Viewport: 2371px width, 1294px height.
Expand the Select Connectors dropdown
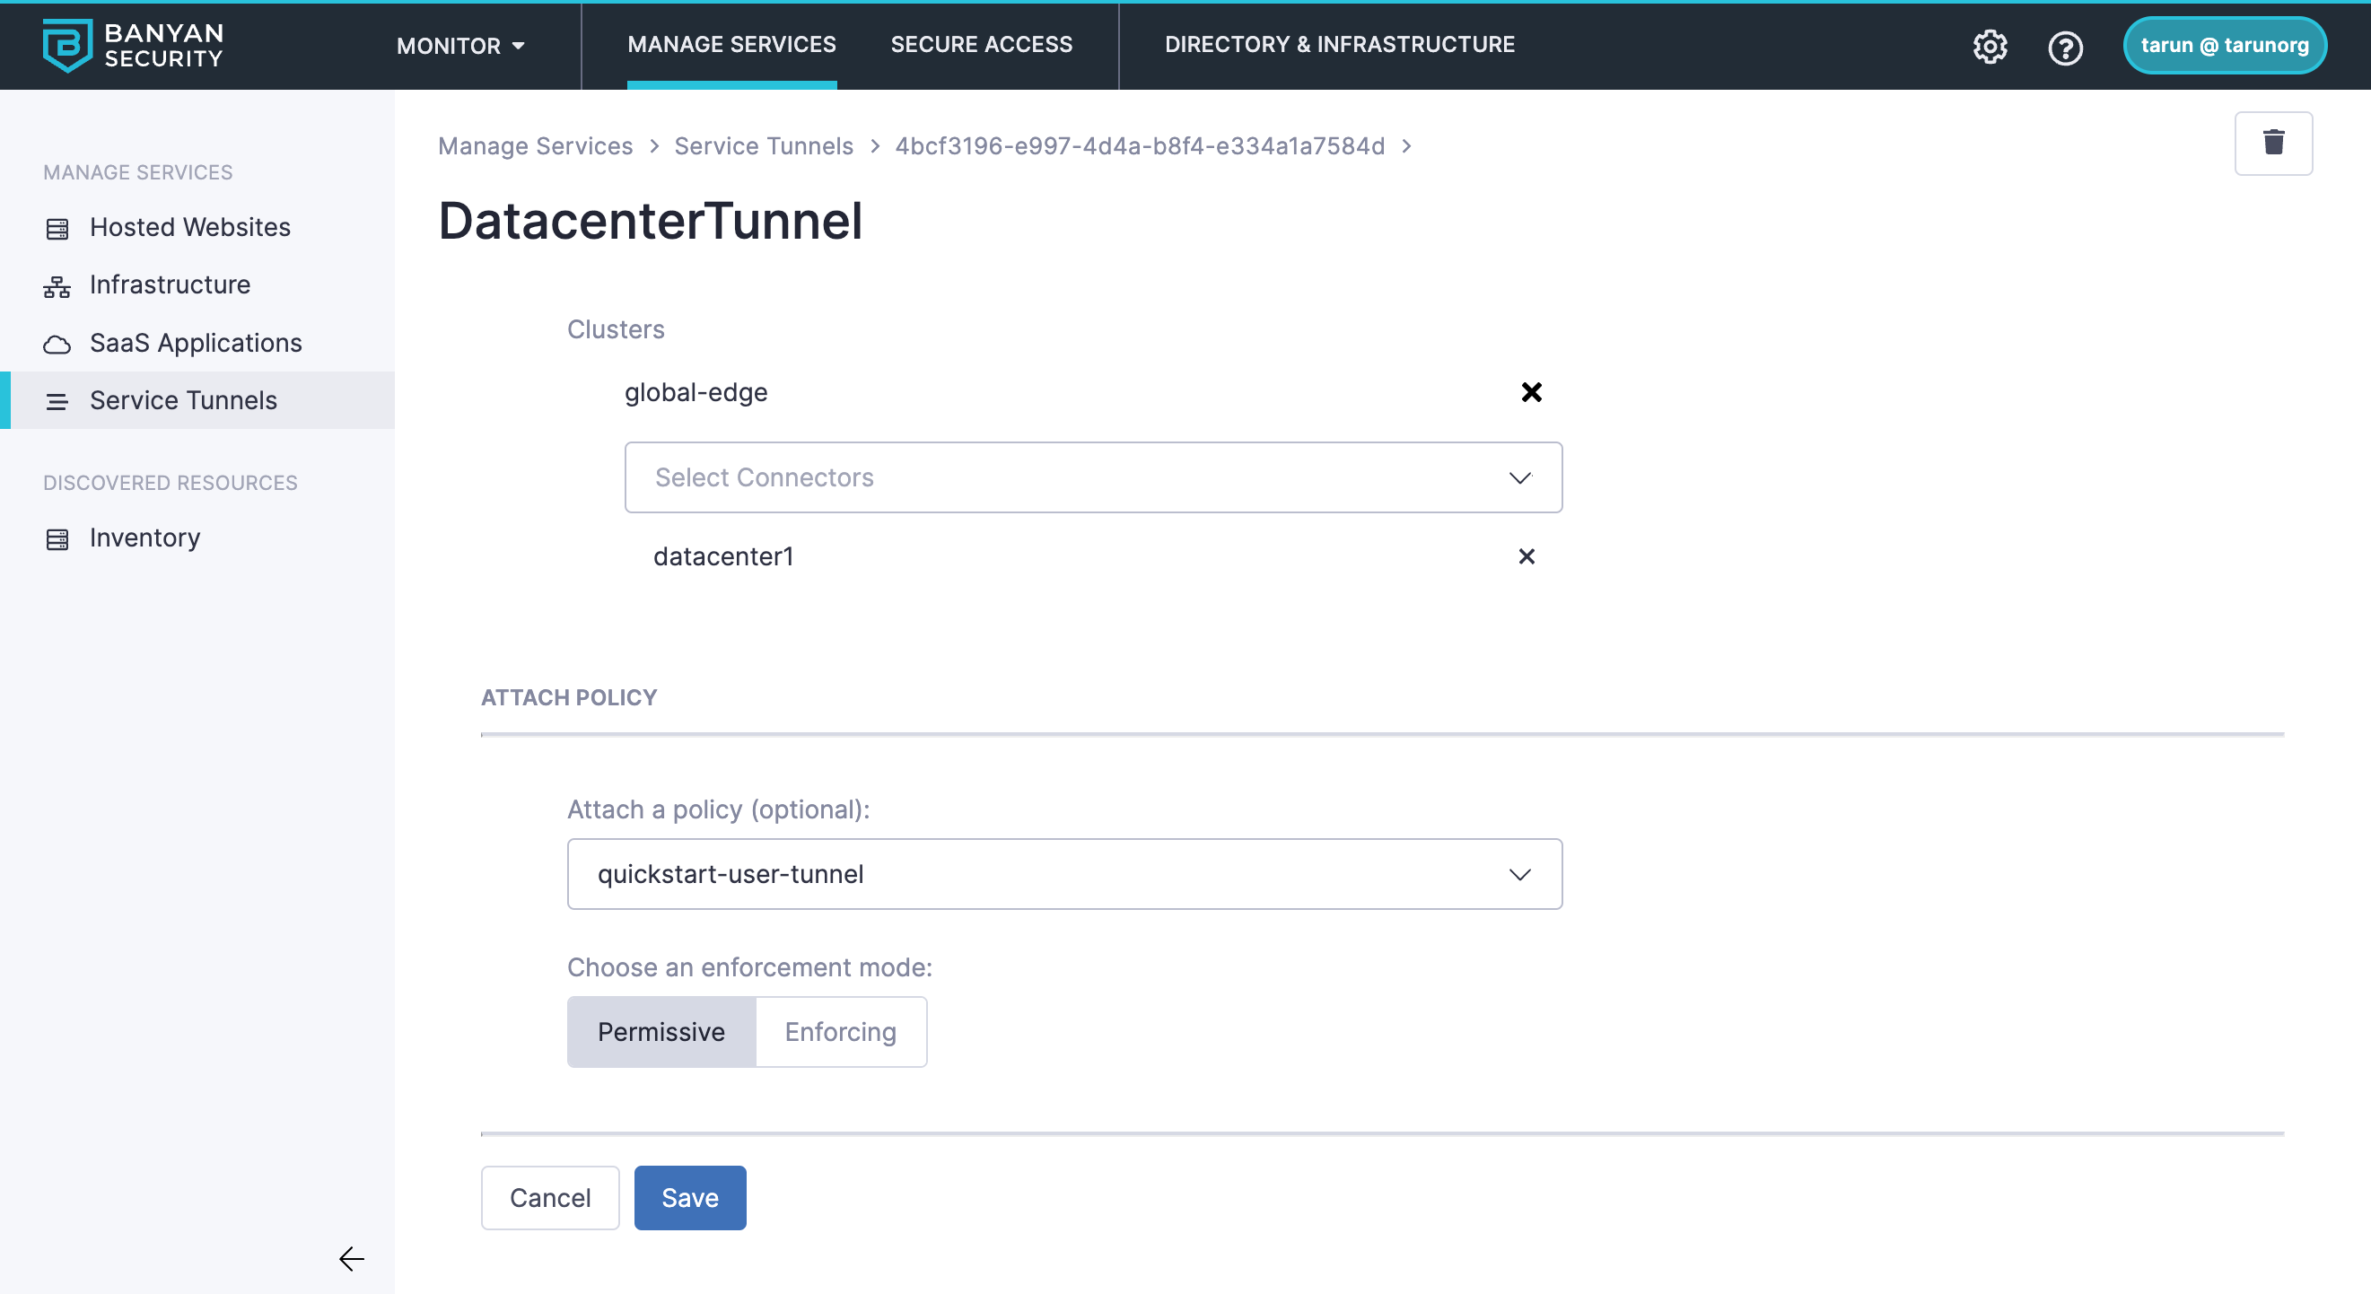(x=1092, y=477)
